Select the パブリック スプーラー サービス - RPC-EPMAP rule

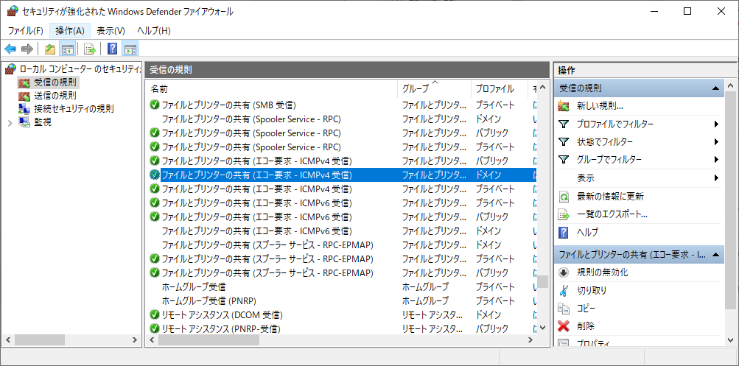341,272
